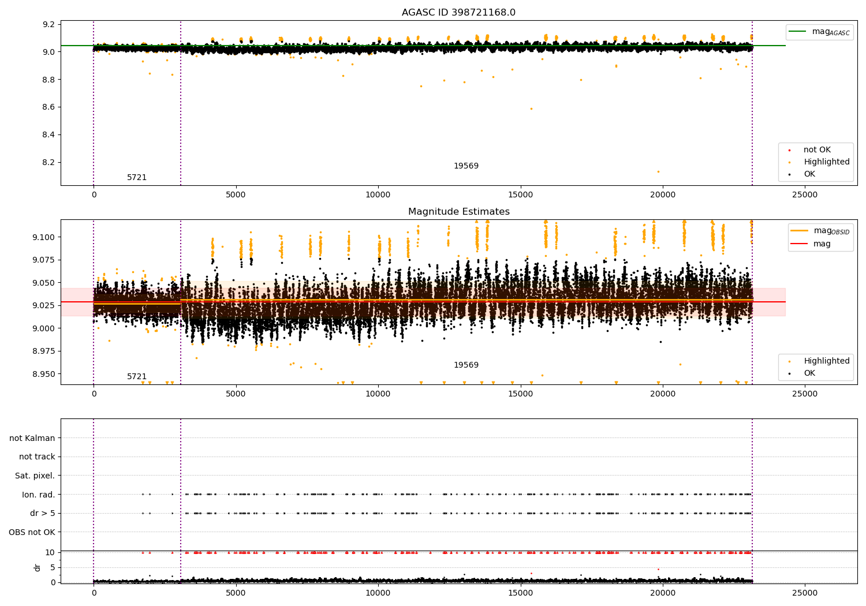The height and width of the screenshot is (606, 866).
Task: Click the 'Ion. rad.' axis label
Action: pos(39,495)
